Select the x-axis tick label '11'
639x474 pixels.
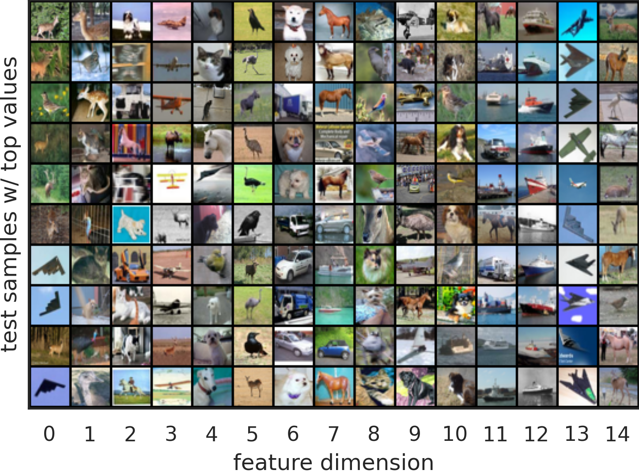click(495, 434)
